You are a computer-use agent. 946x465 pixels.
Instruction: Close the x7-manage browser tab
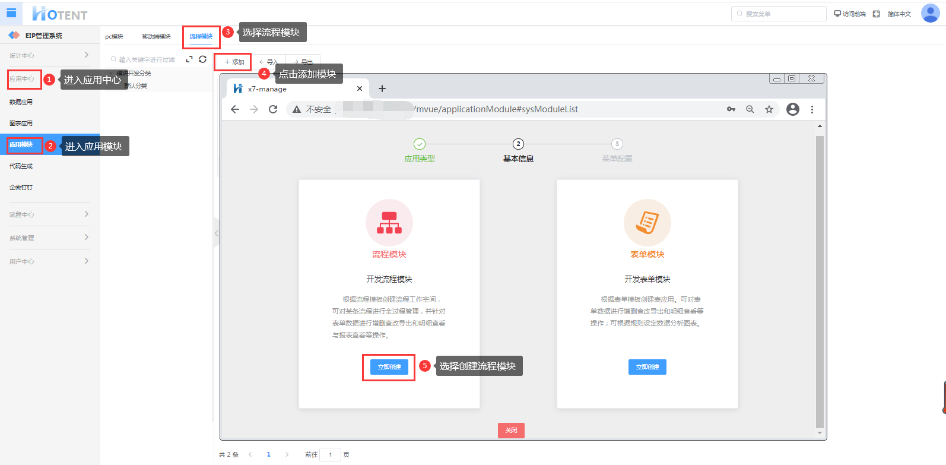point(360,88)
